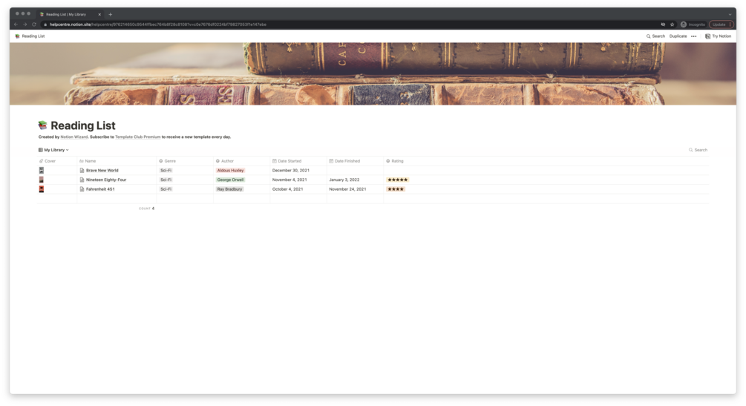Click the browser back arrow
The image size is (746, 406).
click(16, 24)
